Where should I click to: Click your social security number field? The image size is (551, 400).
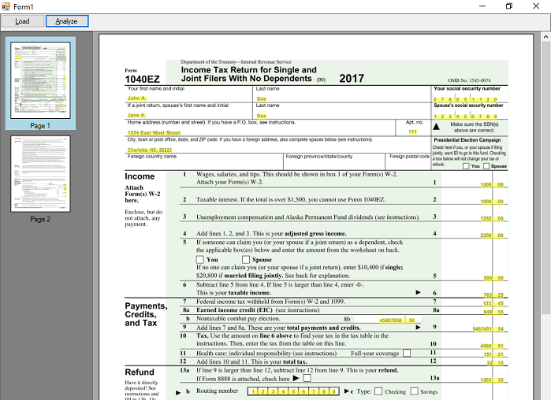pos(465,99)
